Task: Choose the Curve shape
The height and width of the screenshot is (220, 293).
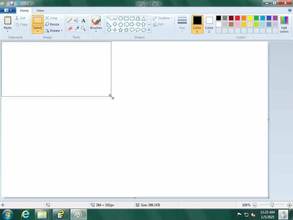Action: pos(115,19)
